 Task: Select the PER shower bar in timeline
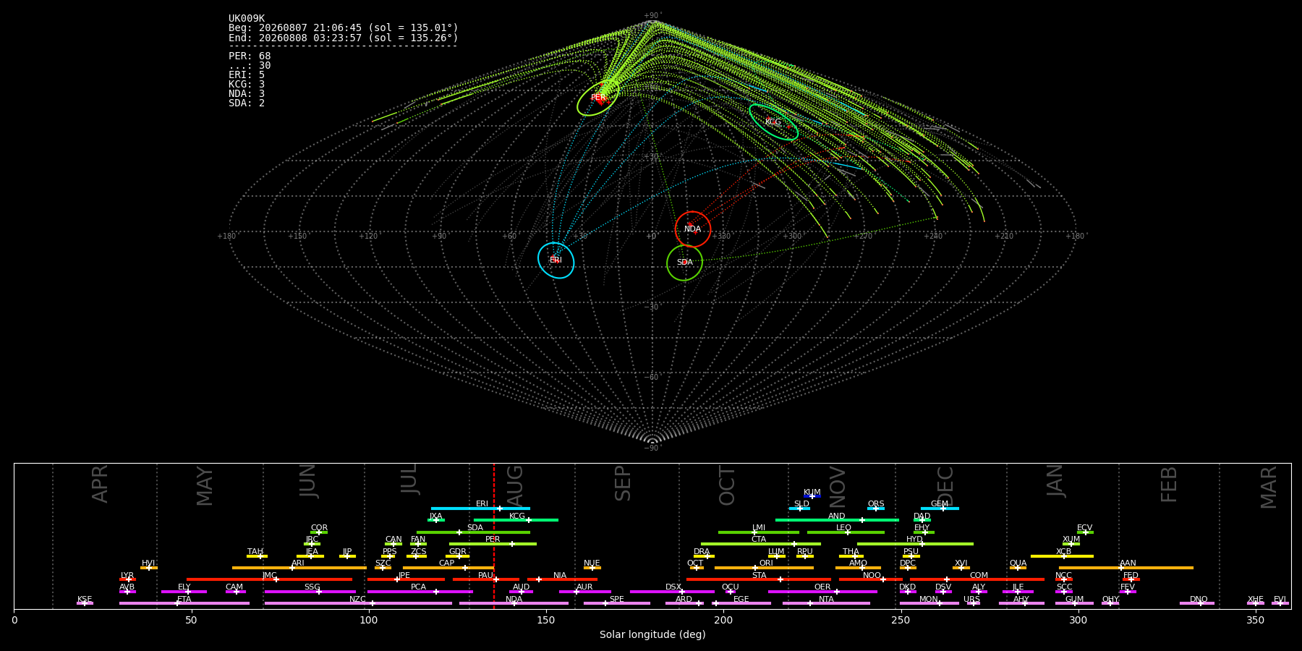pos(493,544)
